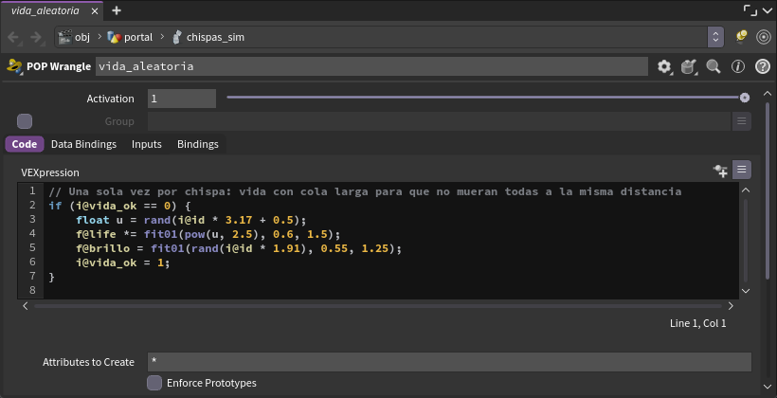Screen dimensions: 777x398
Task: Search parameters with magnifier icon
Action: pyautogui.click(x=714, y=66)
